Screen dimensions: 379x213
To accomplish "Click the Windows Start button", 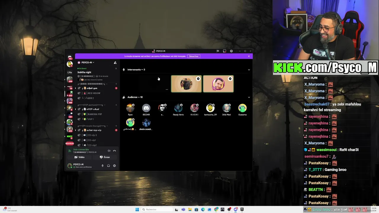I will coord(137,209).
